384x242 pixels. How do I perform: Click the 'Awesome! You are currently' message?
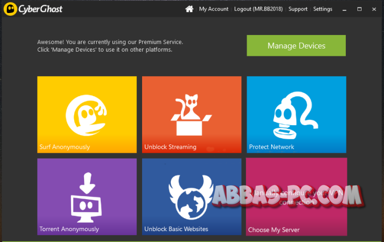(x=110, y=42)
